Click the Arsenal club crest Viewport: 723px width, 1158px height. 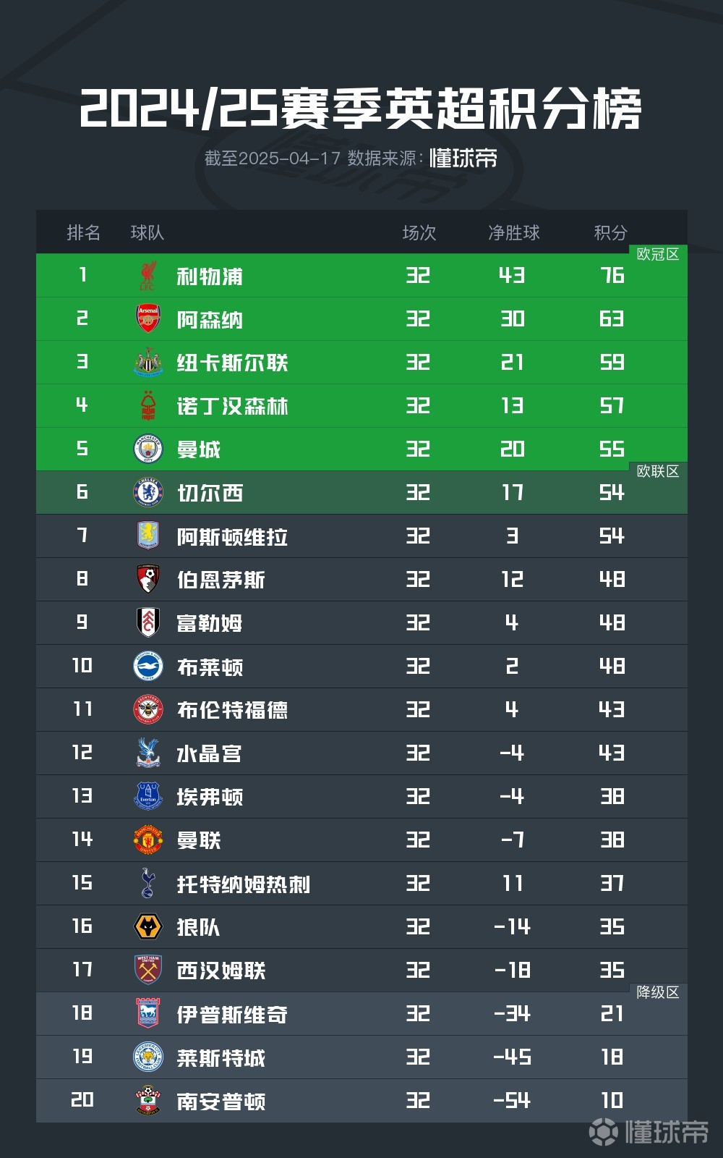(x=148, y=318)
